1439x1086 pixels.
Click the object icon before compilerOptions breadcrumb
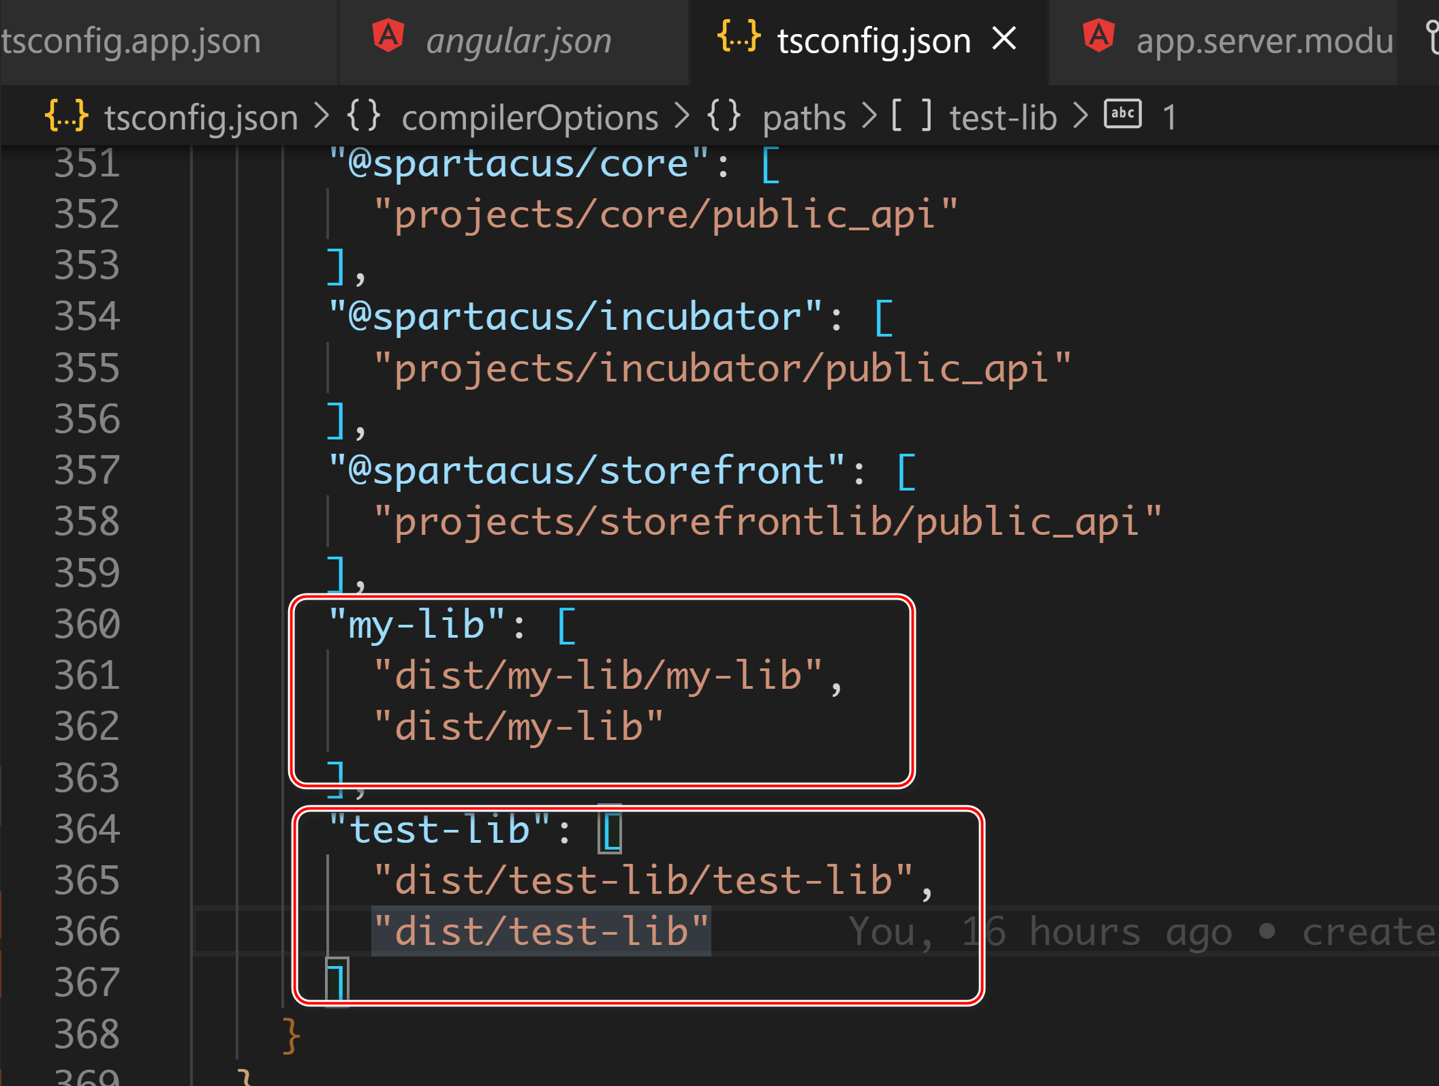click(366, 116)
